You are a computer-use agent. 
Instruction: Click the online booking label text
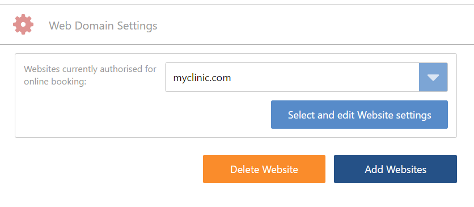click(55, 82)
